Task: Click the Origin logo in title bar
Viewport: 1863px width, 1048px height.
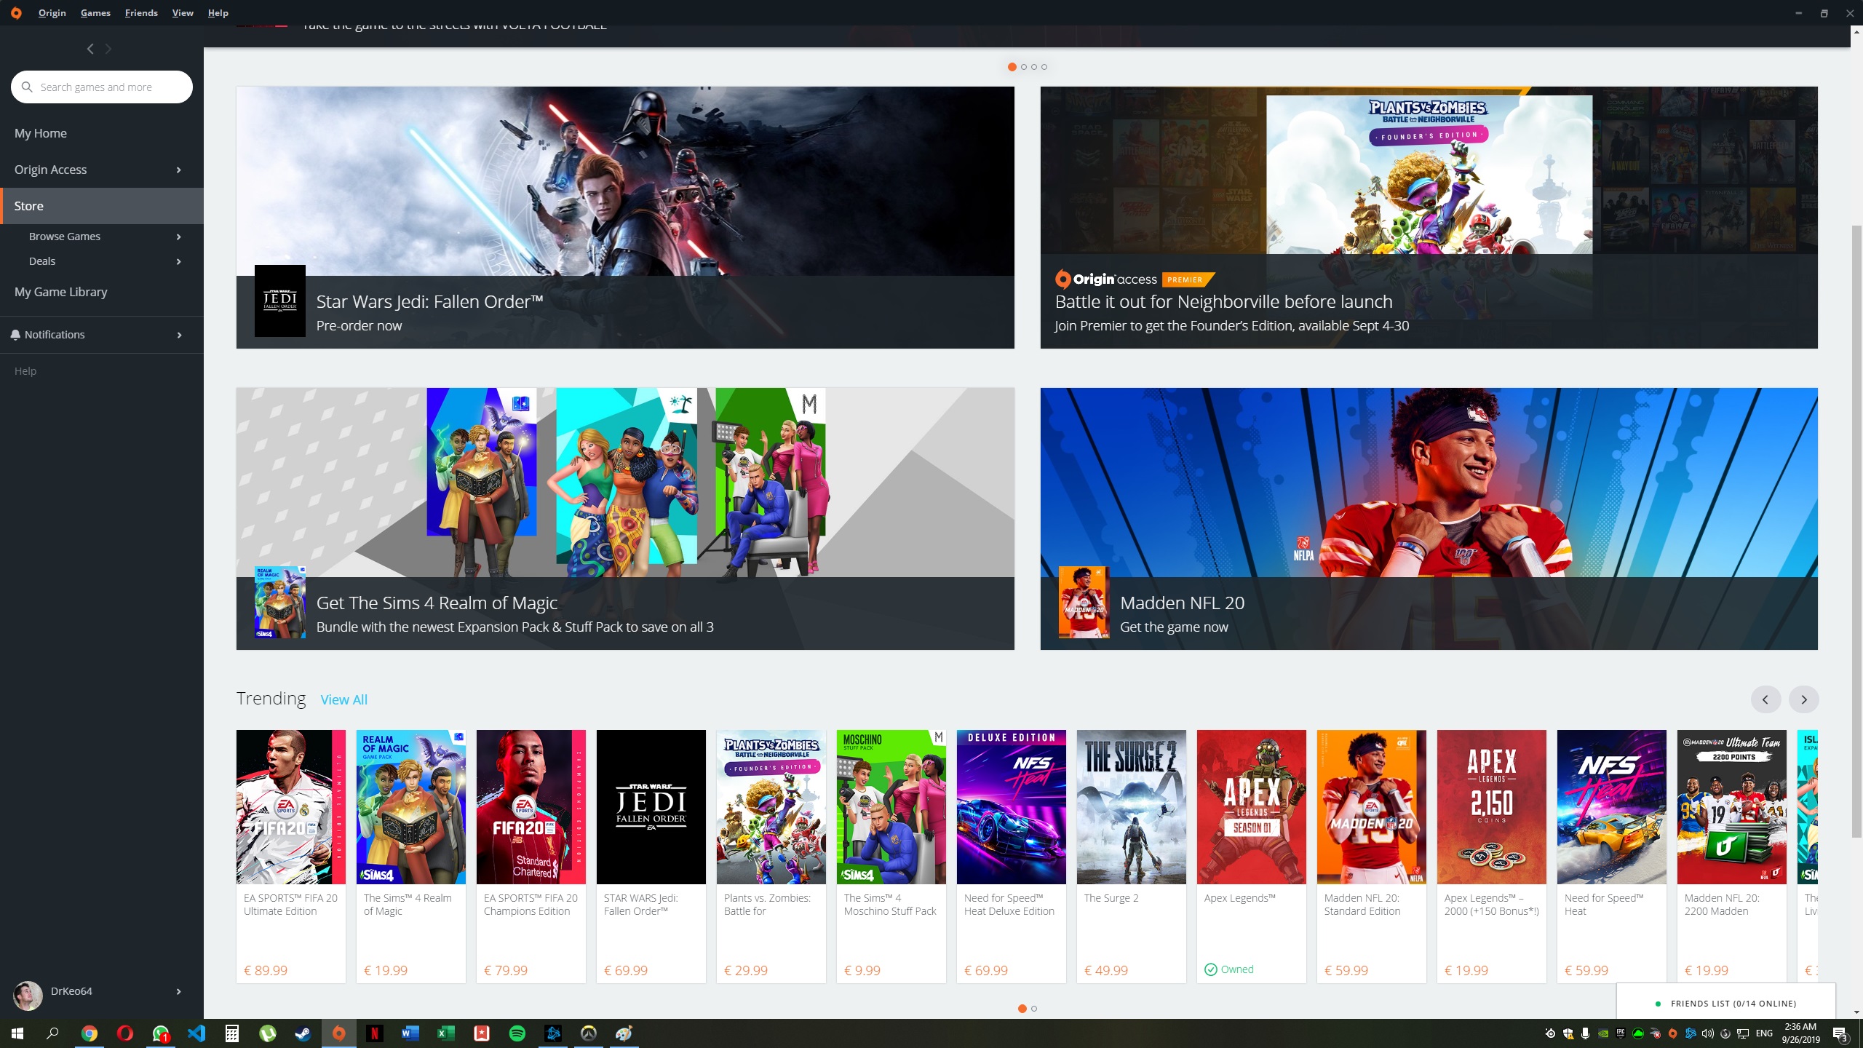Action: 16,12
